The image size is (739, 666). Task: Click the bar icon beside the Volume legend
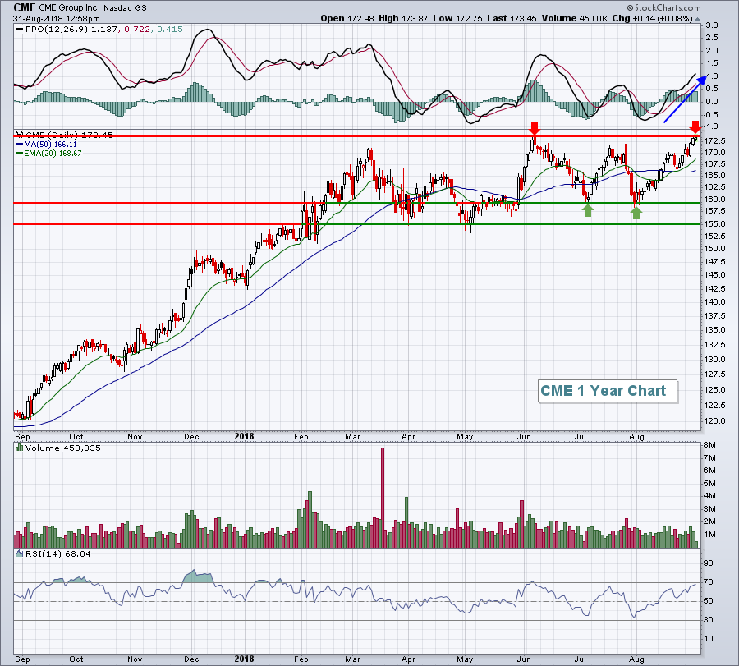click(x=20, y=448)
